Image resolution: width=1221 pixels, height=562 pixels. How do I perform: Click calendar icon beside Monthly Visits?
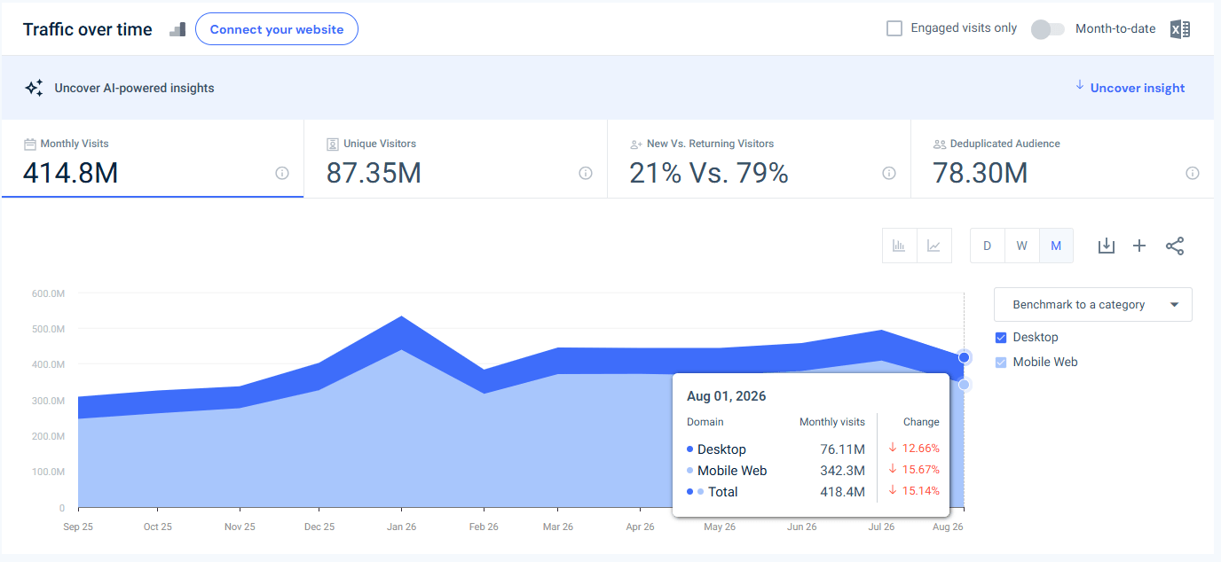pyautogui.click(x=30, y=144)
